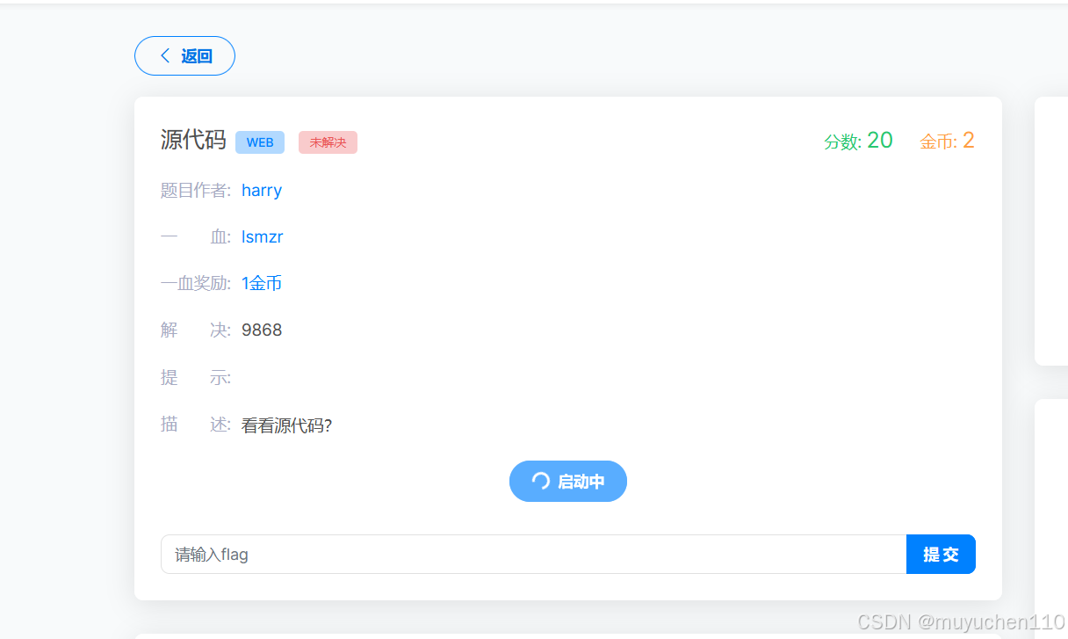Screen dimensions: 1068x639
Task: Click the 提交 submit button
Action: click(x=941, y=555)
